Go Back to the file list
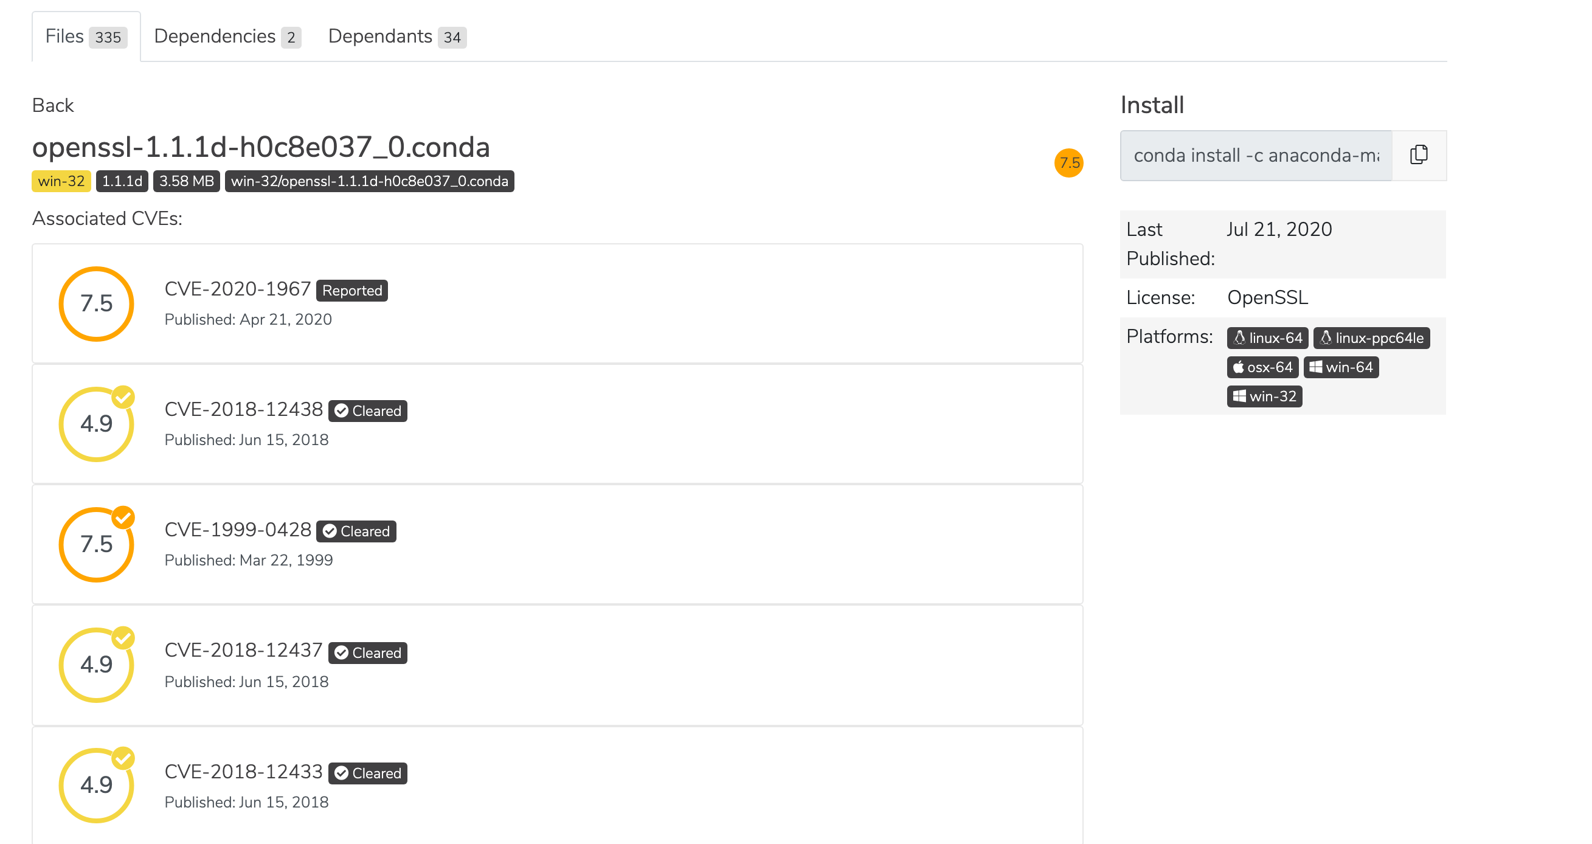The width and height of the screenshot is (1592, 844). pos(52,105)
